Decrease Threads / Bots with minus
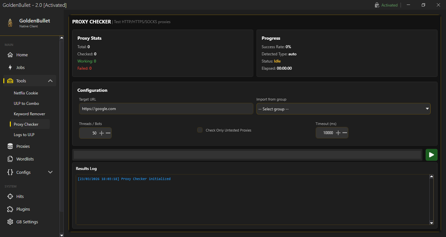Screen dimensions: 446x237 coord(108,133)
